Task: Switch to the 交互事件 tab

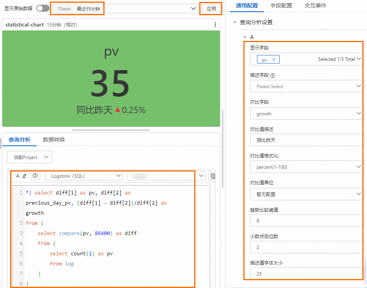Action: pos(315,5)
